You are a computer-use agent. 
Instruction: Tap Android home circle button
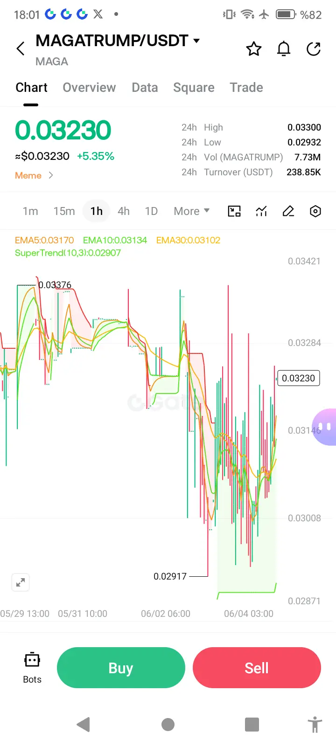pos(168,725)
